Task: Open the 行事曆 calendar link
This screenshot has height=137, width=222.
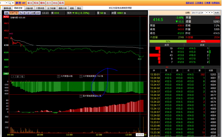Action: (207, 3)
